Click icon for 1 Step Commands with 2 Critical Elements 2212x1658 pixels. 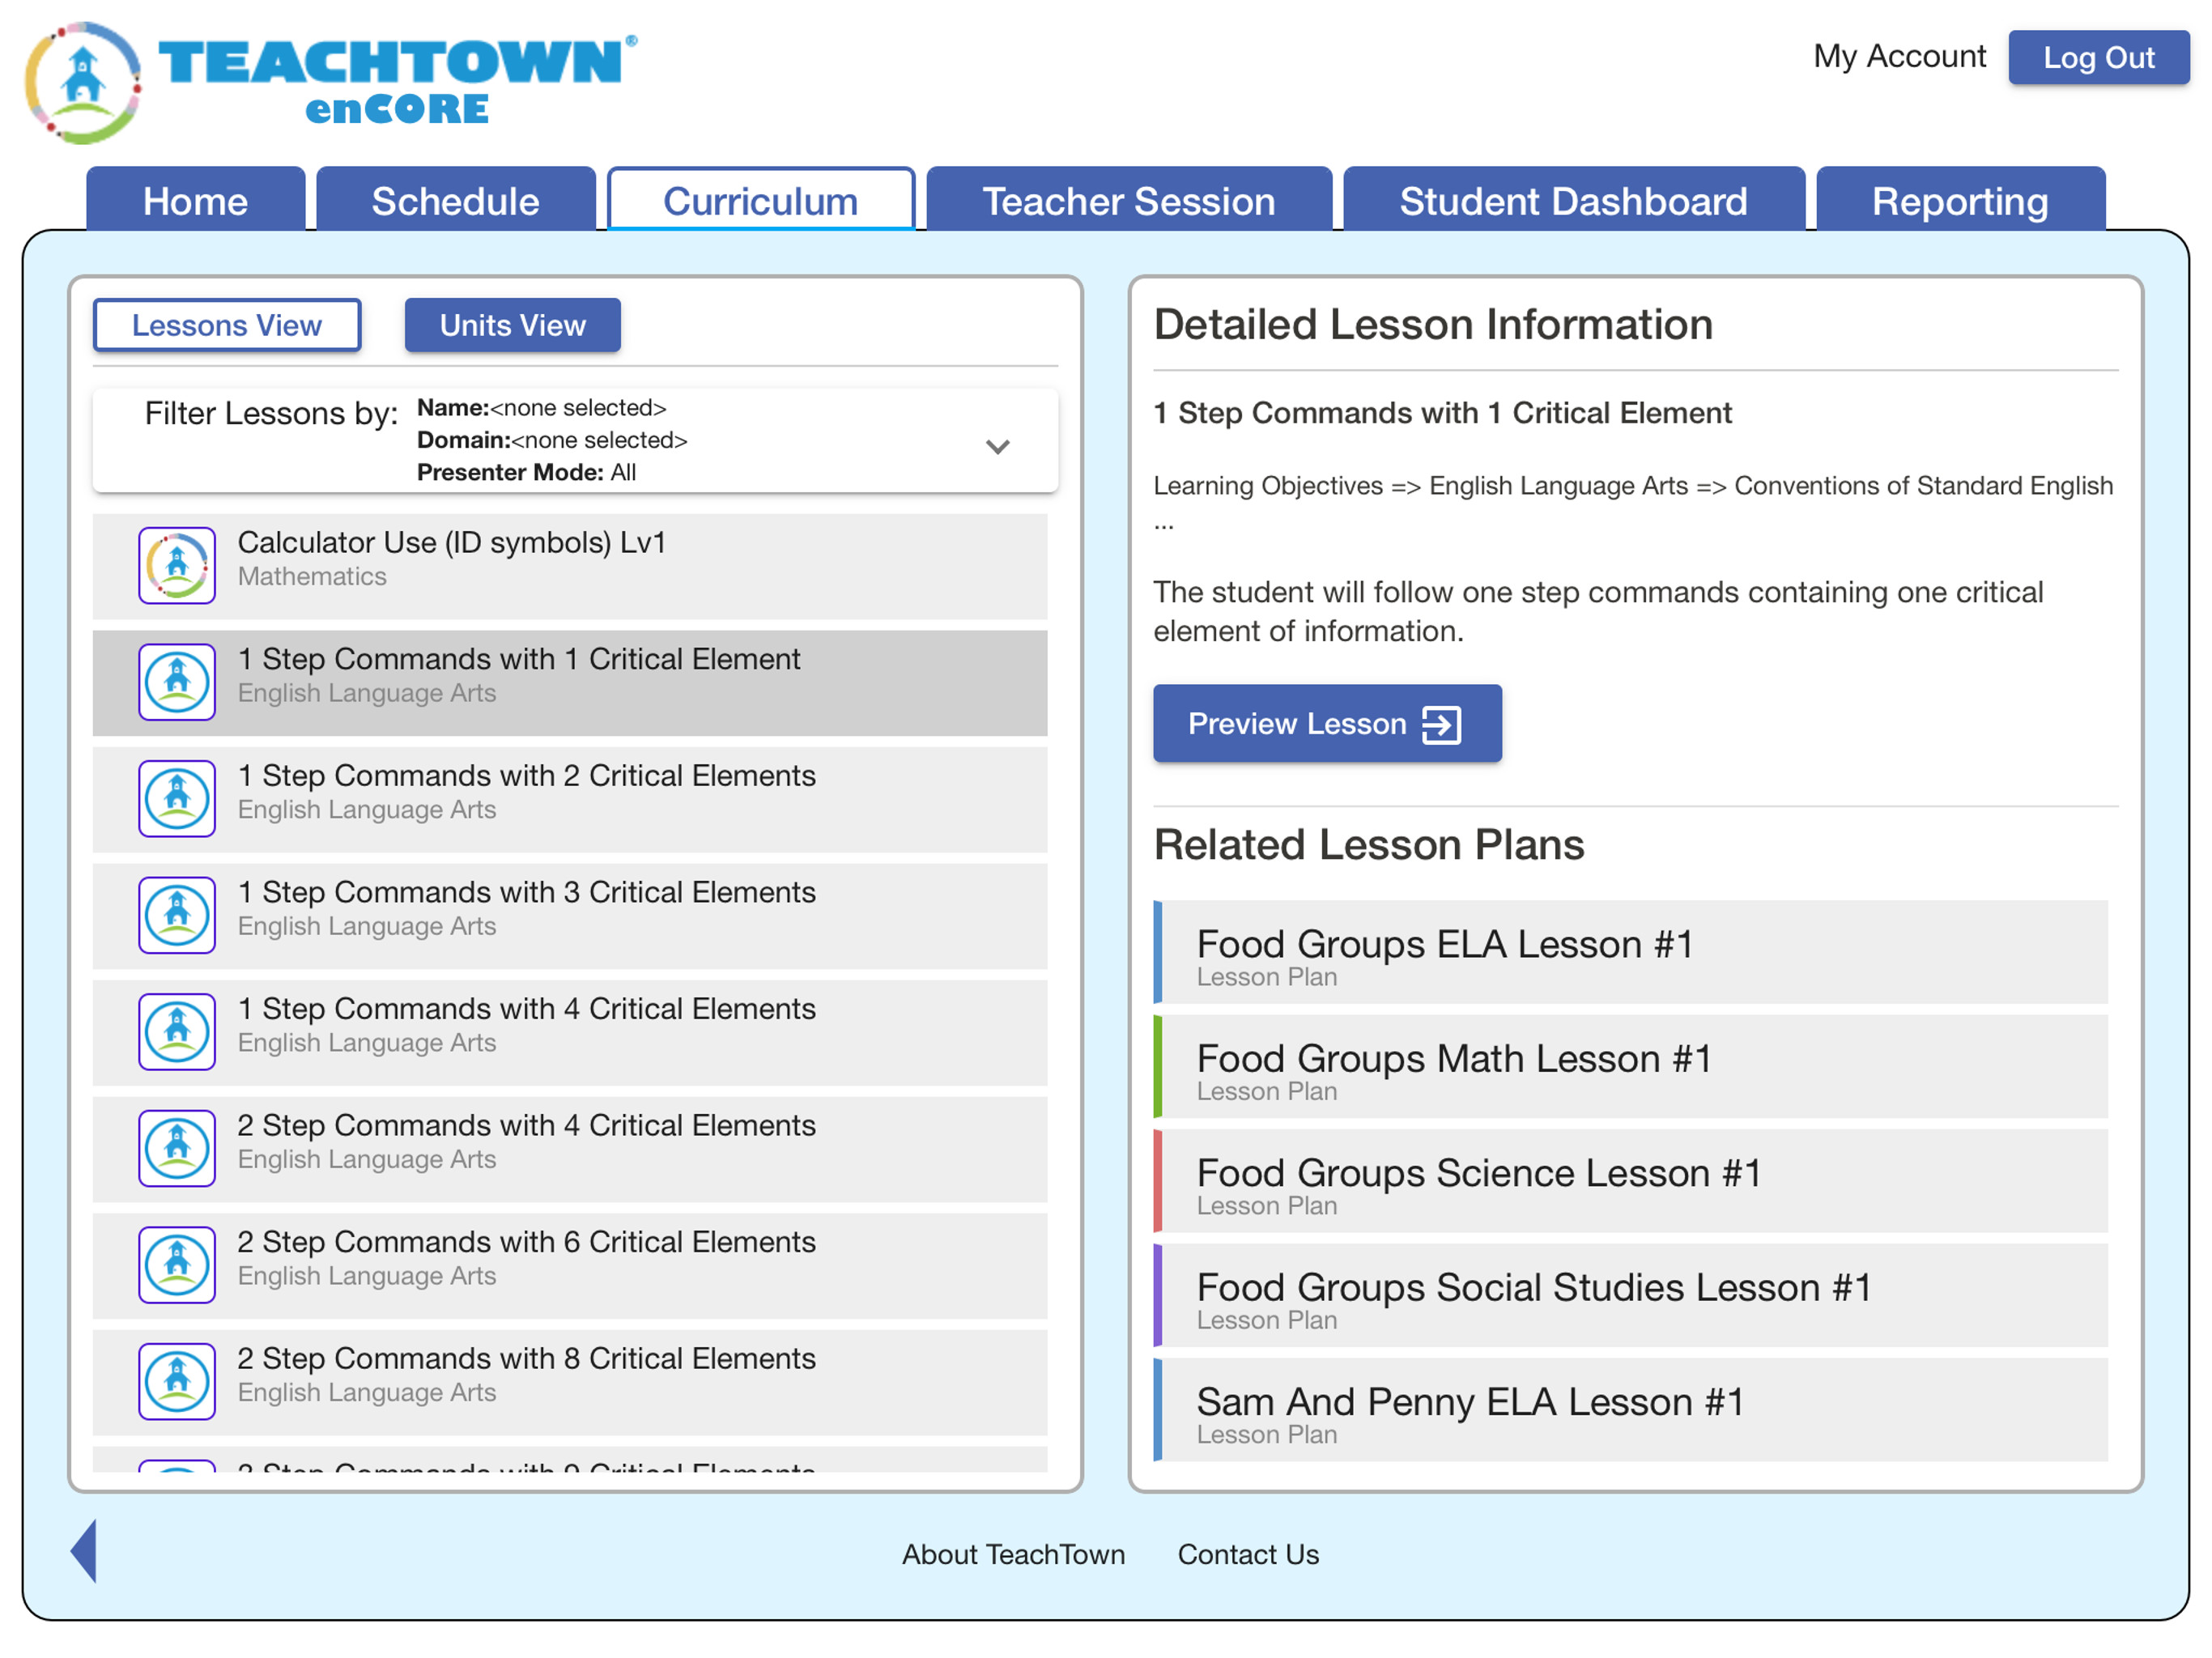tap(177, 798)
